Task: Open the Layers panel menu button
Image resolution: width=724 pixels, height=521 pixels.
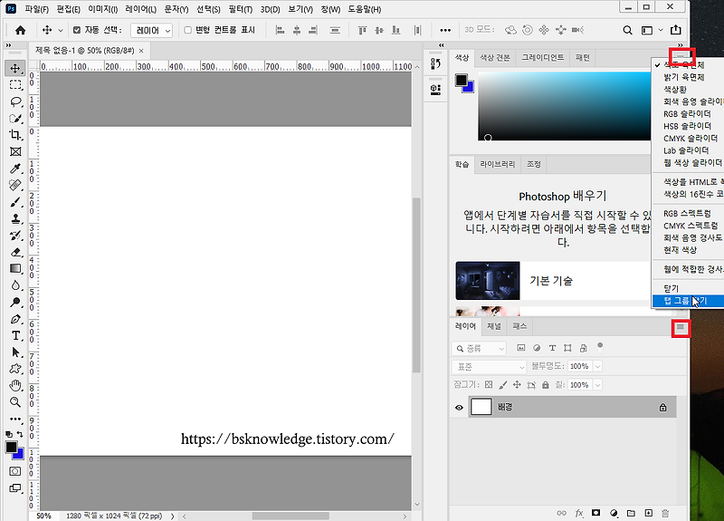Action: pos(681,328)
